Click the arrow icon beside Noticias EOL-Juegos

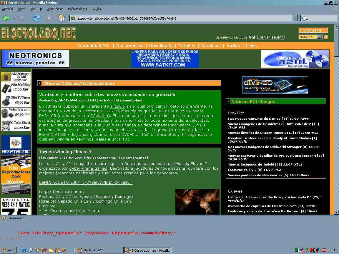point(228,101)
